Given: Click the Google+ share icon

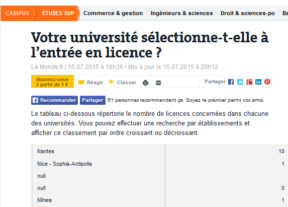Looking at the screenshot, I should pyautogui.click(x=249, y=82).
